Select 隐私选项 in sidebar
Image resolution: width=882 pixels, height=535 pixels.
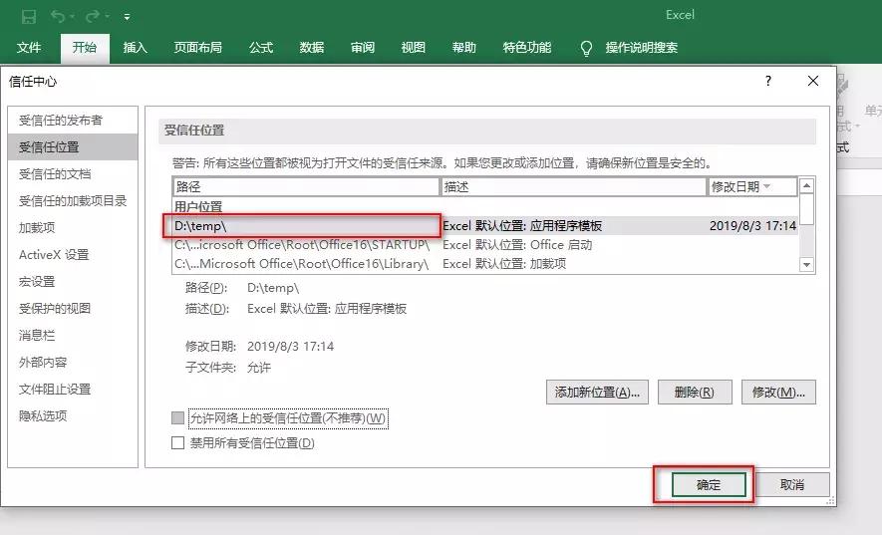click(73, 416)
